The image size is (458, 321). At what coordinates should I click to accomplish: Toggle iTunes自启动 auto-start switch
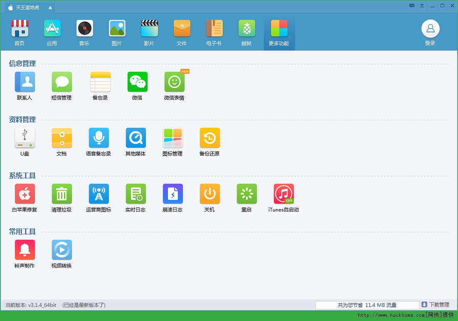point(283,194)
